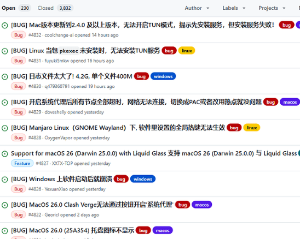
Task: Filter by bug label on Linux pkexec issue
Action: 169,51
